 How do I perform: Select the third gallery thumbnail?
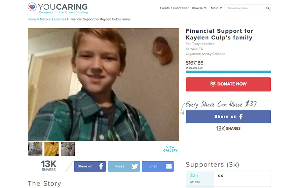point(68,149)
